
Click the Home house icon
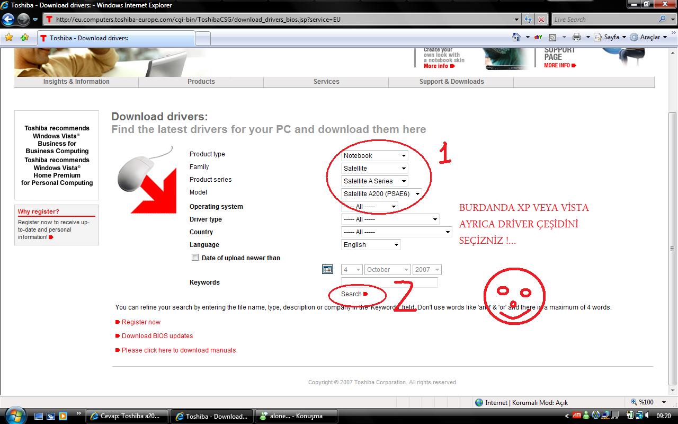tap(516, 37)
